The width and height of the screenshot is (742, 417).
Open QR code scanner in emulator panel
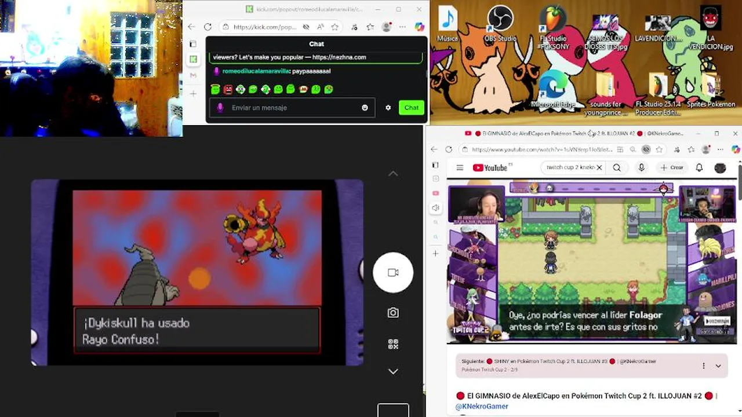393,344
